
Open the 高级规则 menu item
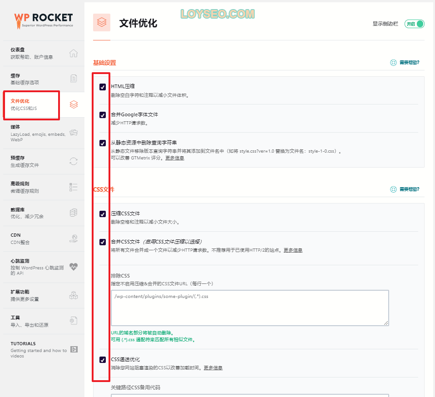pyautogui.click(x=44, y=187)
